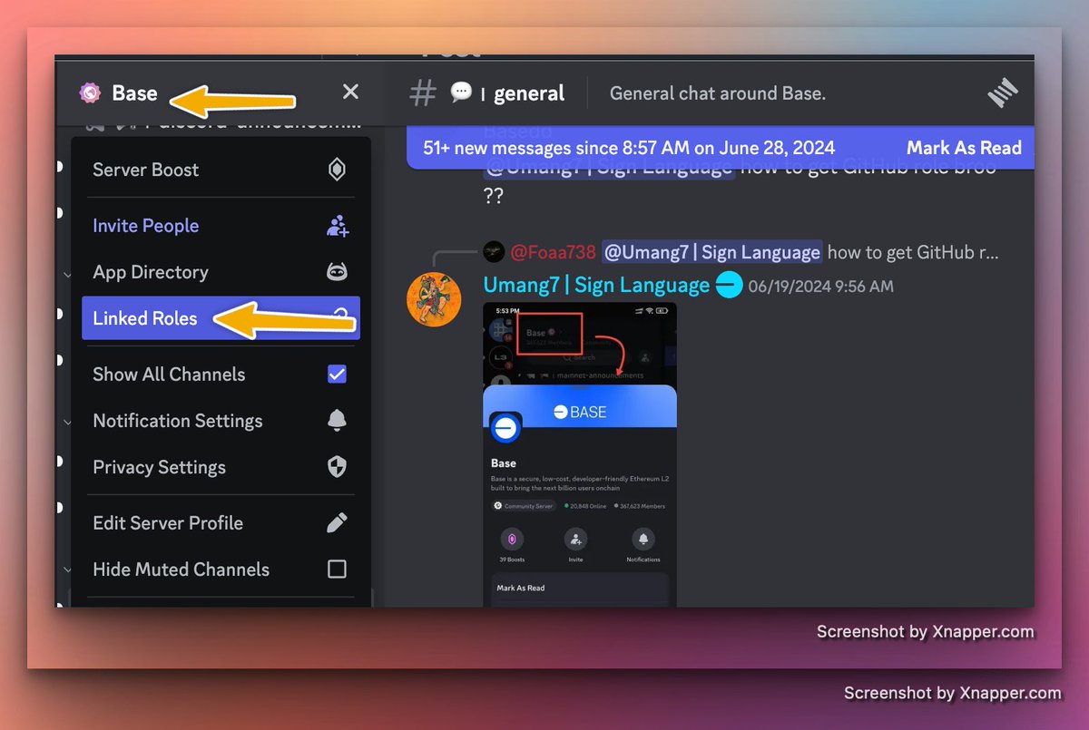
Task: Click the @Foaa738 reply author name
Action: (x=553, y=251)
